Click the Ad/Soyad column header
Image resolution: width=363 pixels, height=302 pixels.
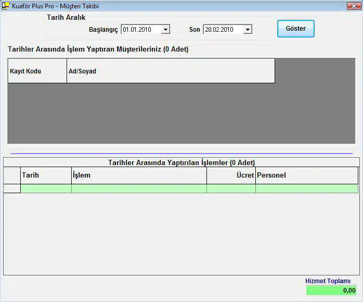pos(171,71)
